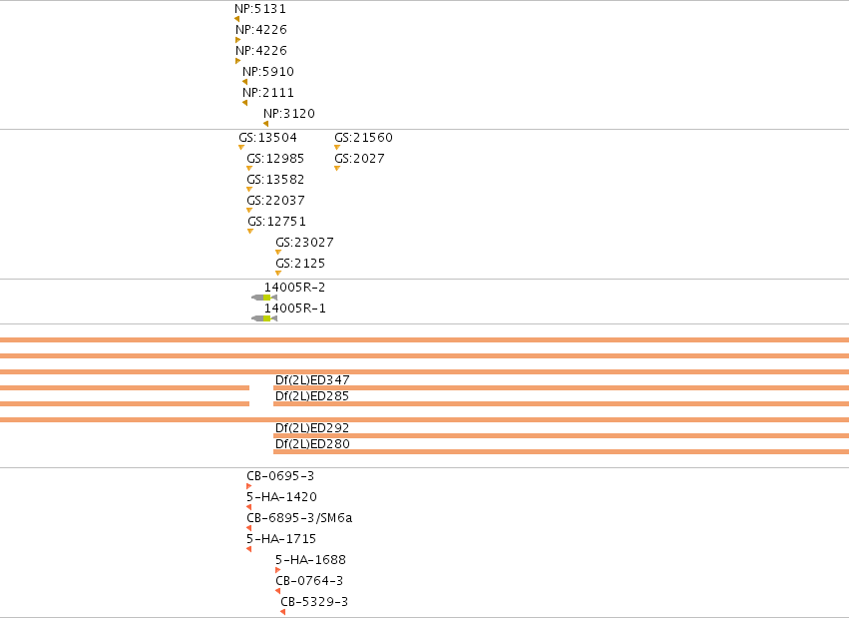Click the 14005R-2 gray-and-yellow gene glyph

click(x=264, y=298)
